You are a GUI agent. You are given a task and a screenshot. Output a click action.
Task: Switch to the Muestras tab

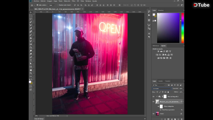pos(161,10)
